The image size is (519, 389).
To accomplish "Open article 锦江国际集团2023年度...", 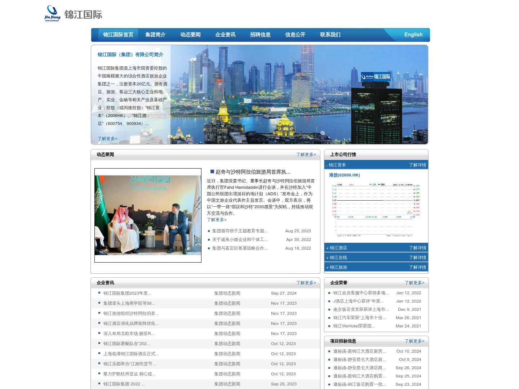I will click(x=127, y=293).
